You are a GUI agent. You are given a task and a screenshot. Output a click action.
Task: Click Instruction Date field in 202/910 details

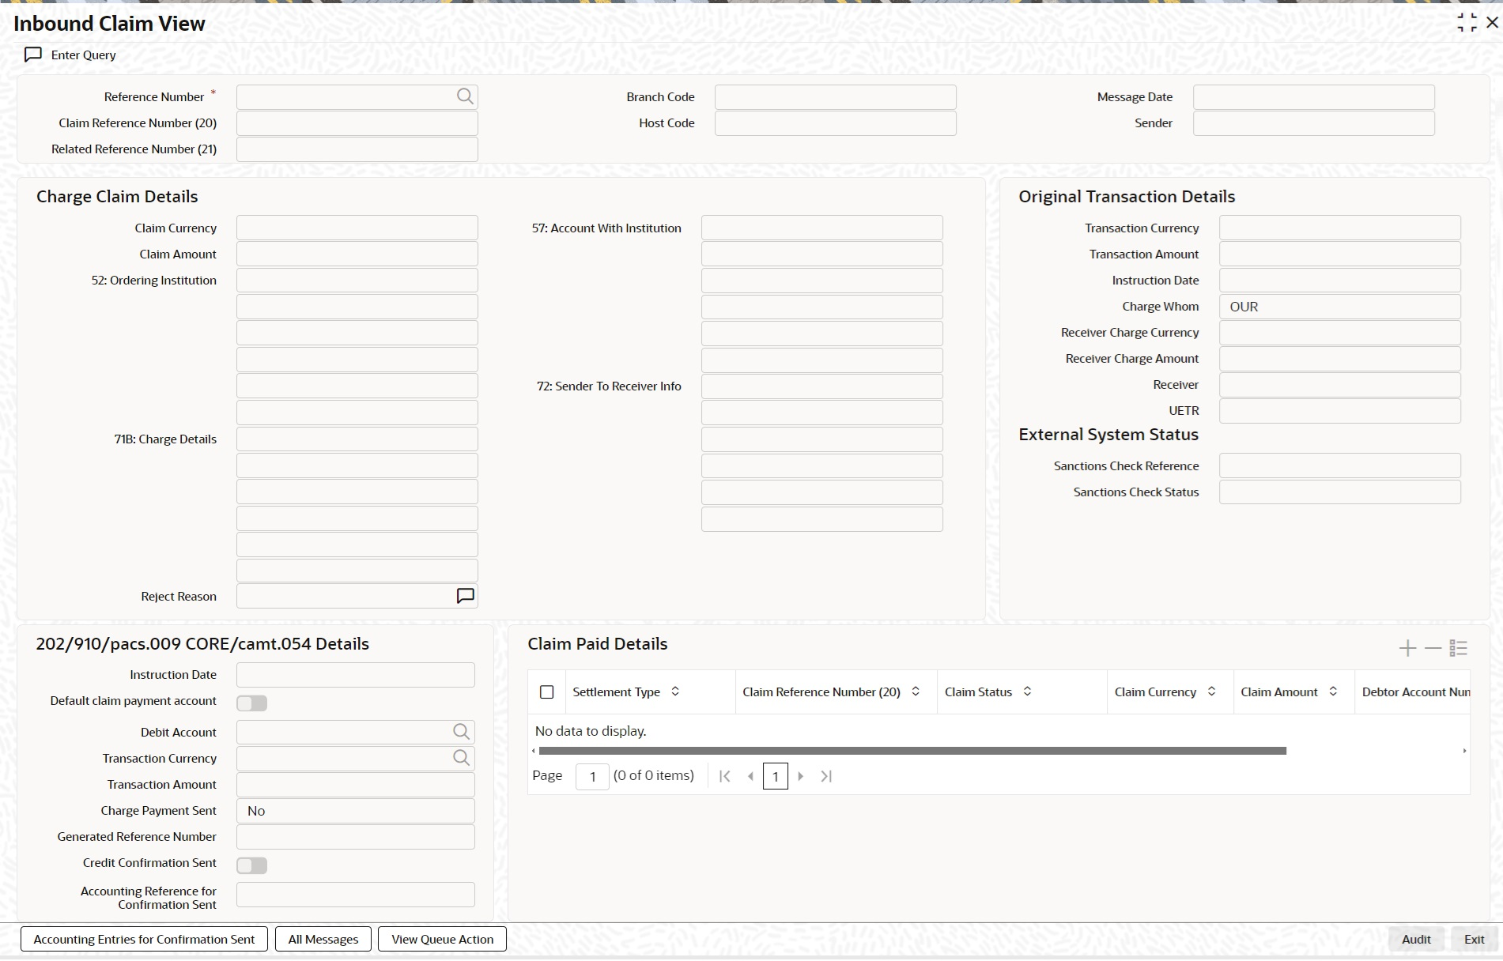[356, 674]
